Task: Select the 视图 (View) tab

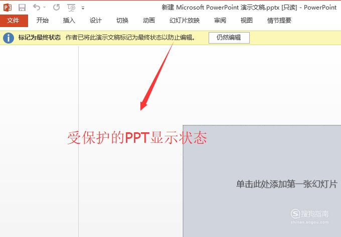Action: [247, 21]
